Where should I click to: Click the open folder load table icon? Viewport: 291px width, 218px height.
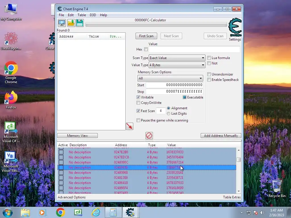[x=71, y=23]
